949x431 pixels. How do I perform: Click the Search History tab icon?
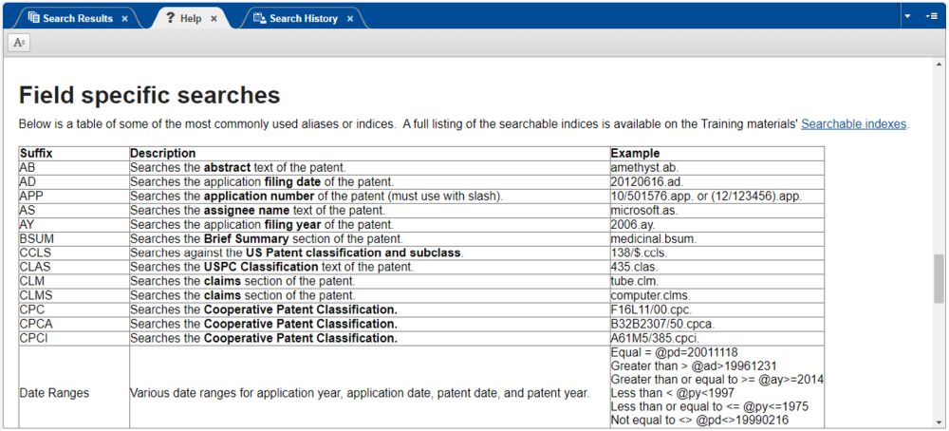pos(259,18)
